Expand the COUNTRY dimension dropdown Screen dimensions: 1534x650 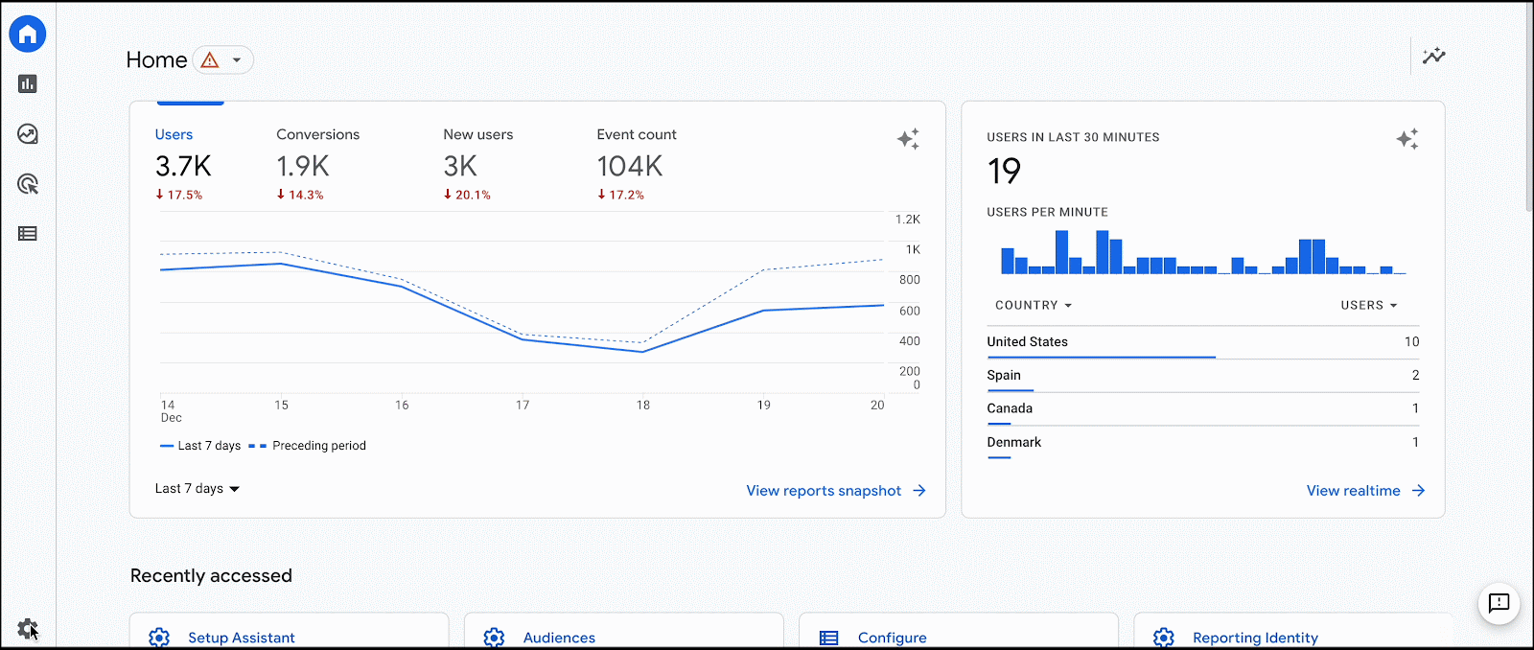pos(1034,306)
